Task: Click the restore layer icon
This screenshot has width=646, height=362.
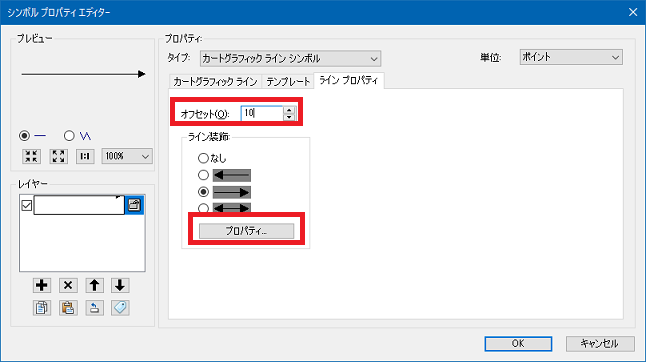Action: click(94, 308)
